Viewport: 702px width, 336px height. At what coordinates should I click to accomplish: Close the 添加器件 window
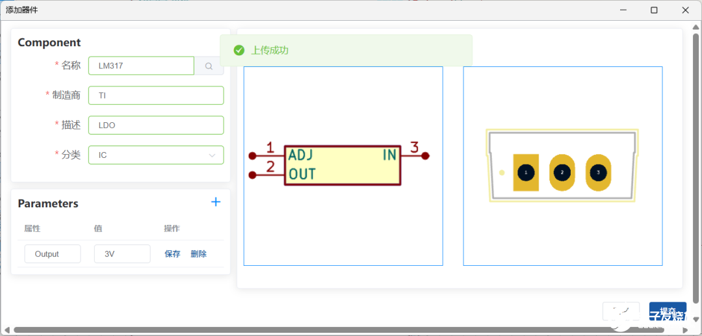[686, 10]
